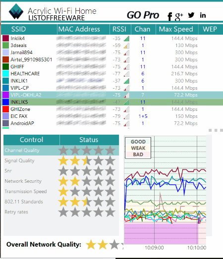
Task: Click the Status column header
Action: click(89, 140)
